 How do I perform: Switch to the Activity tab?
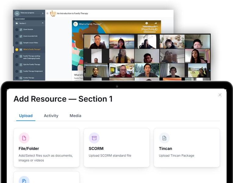pyautogui.click(x=51, y=116)
